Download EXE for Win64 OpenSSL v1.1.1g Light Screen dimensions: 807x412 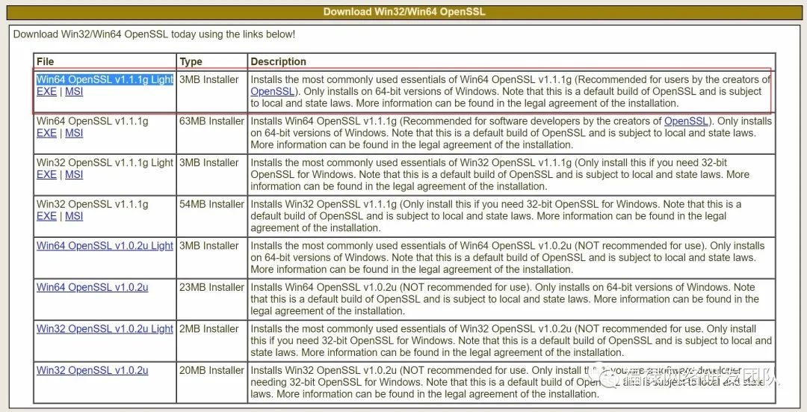point(46,92)
